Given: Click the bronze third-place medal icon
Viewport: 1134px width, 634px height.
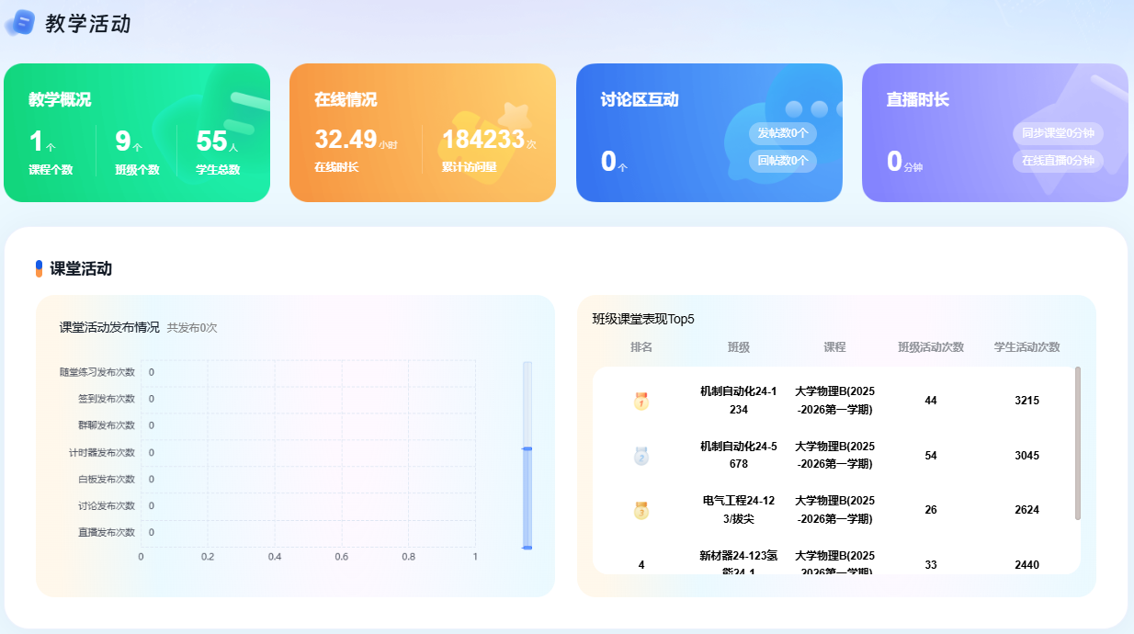Looking at the screenshot, I should (641, 510).
